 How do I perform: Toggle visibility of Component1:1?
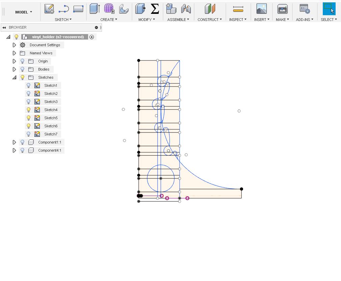point(22,142)
